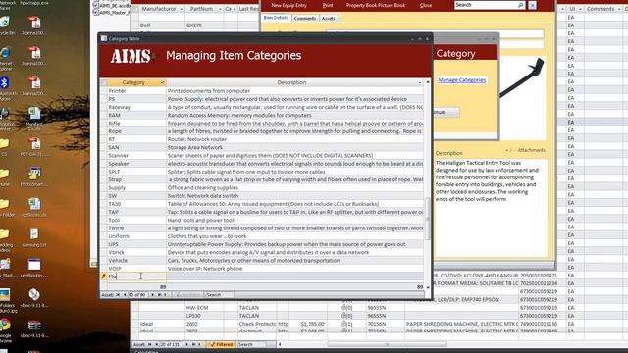Click Search field in Category Table navigator
Image resolution: width=628 pixels, height=353 pixels.
[219, 295]
